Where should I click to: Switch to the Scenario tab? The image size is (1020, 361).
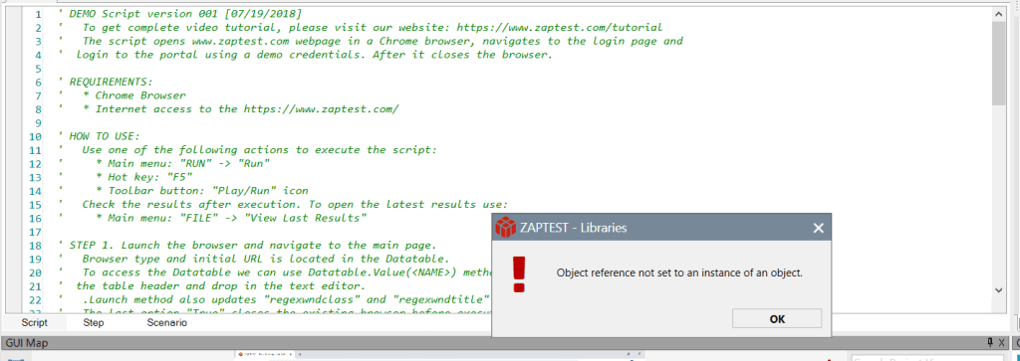tap(167, 322)
